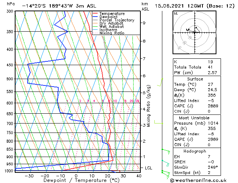
Task: Click the Totals Totals value 41
Action: [x=210, y=67]
